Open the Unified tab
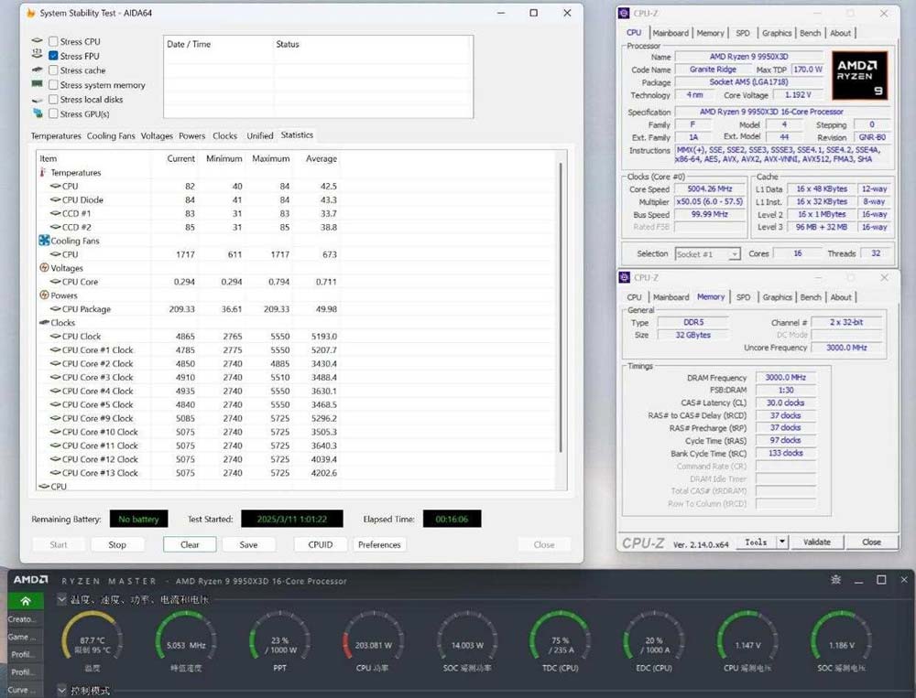This screenshot has width=916, height=698. [260, 136]
